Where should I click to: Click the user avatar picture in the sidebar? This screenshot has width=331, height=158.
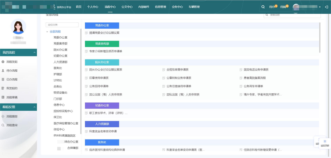coord(18,27)
